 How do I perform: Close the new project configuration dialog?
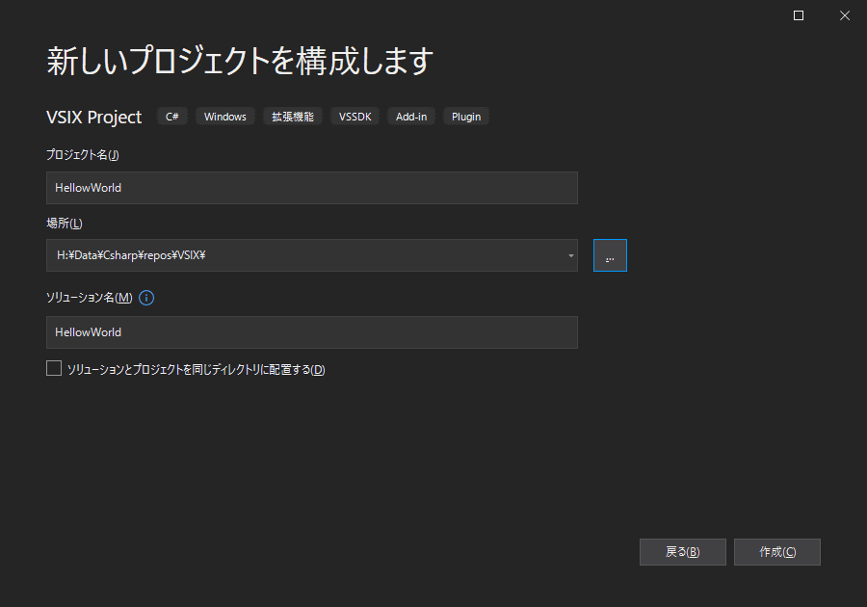pos(844,15)
